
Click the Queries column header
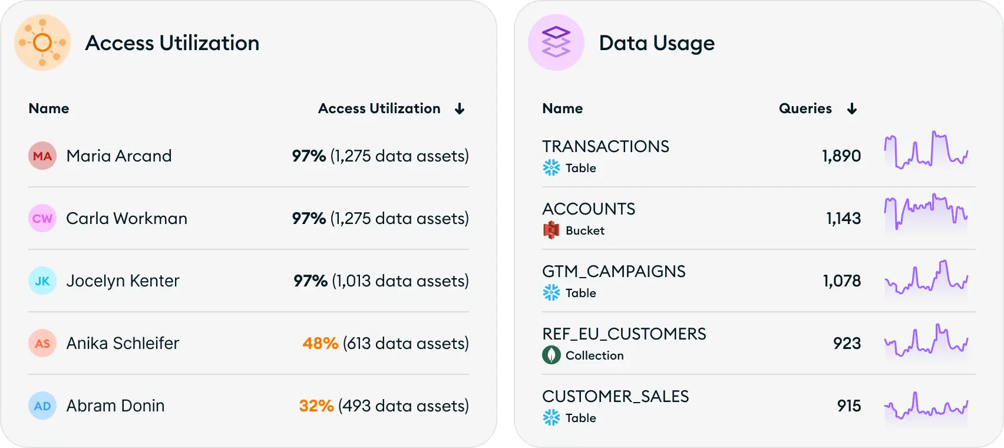point(805,108)
